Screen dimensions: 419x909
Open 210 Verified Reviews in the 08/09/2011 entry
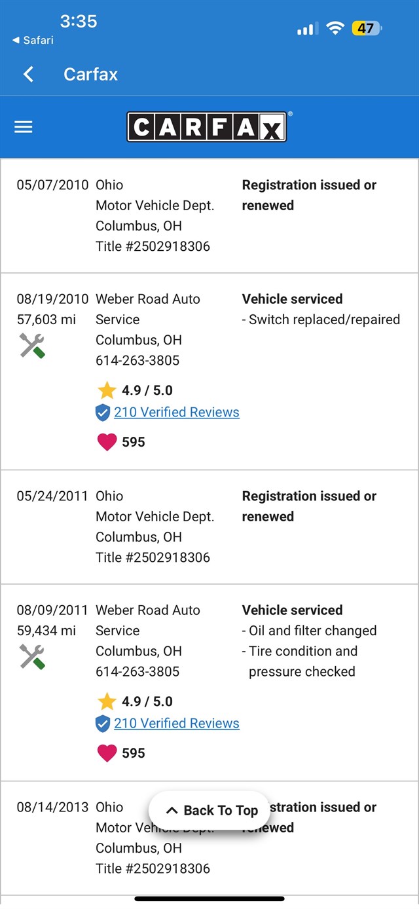click(x=177, y=724)
